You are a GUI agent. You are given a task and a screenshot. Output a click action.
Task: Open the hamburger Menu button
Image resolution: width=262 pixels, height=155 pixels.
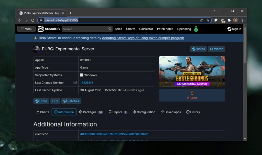click(26, 29)
